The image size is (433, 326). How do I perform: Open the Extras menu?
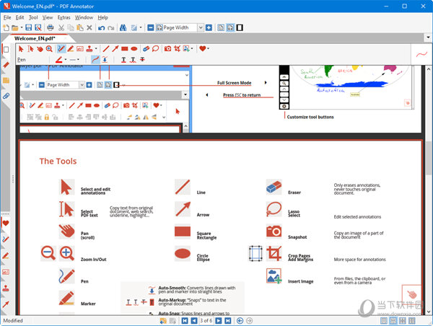tap(64, 17)
